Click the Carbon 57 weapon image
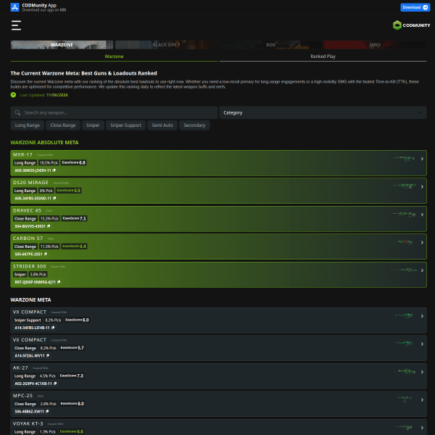Image resolution: width=435 pixels, height=435 pixels. [x=405, y=242]
